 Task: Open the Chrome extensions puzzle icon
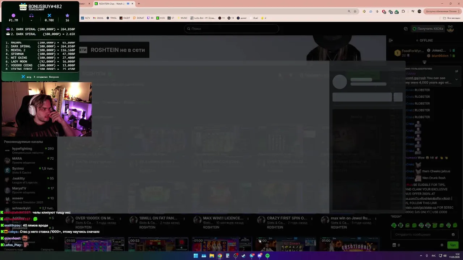click(x=403, y=11)
